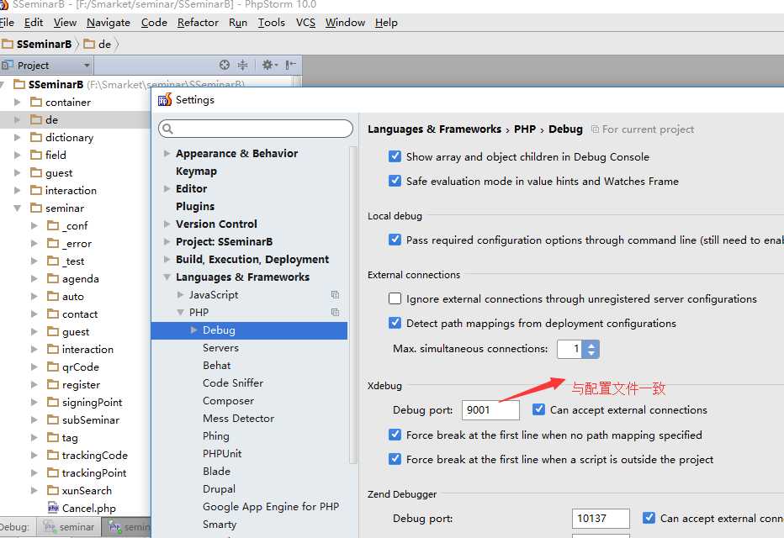Open the Edit menu
Image resolution: width=784 pixels, height=538 pixels.
click(x=34, y=23)
